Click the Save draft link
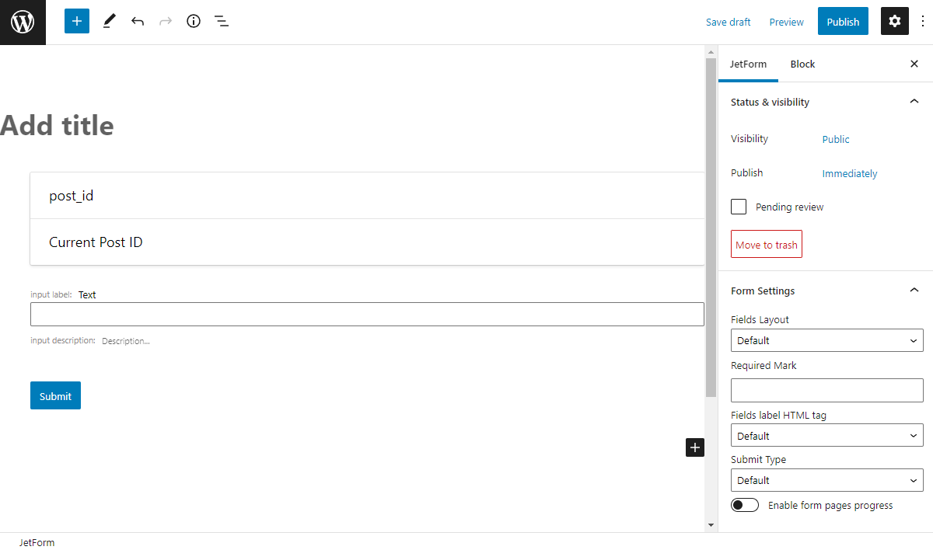 click(728, 22)
